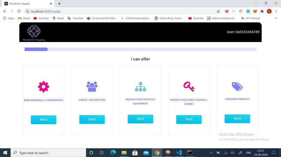The height and width of the screenshot is (157, 281).
Task: Close the Pandemic Supply tab
Action: coord(51,3)
